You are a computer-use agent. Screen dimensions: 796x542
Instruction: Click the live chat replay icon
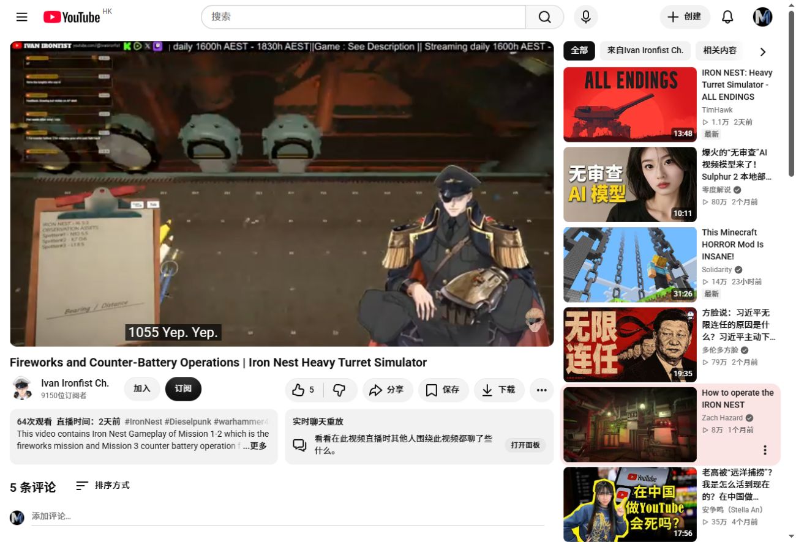pos(299,445)
